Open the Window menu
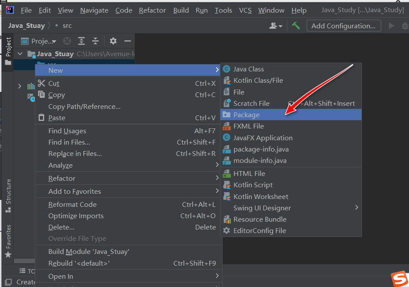409x287 pixels. (271, 10)
